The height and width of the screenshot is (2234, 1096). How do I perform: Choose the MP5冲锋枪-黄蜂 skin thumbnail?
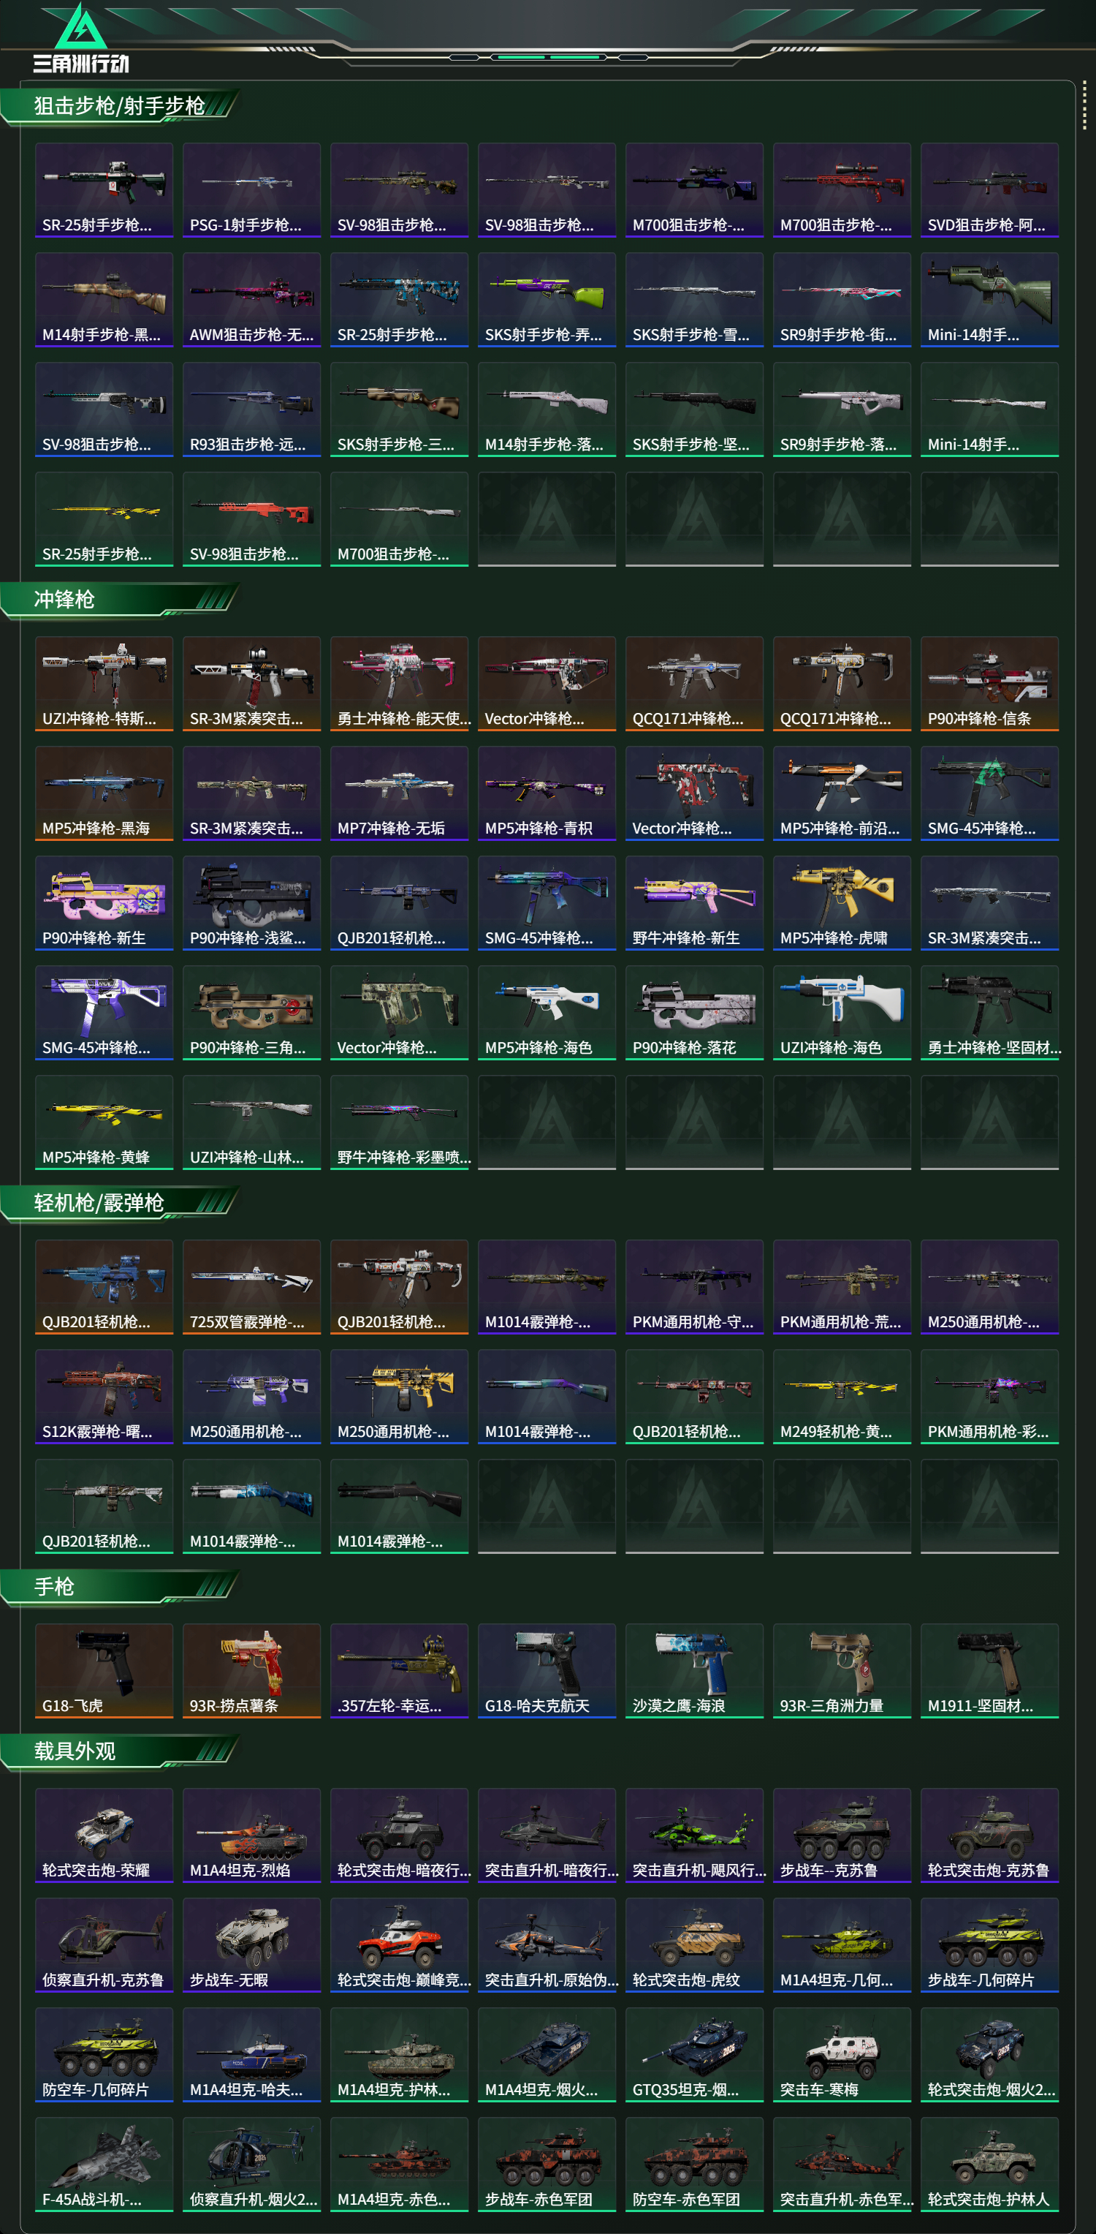pos(104,1122)
